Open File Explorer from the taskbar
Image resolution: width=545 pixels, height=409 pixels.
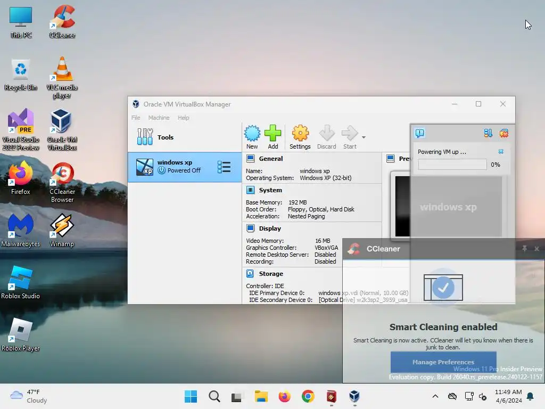tap(261, 396)
